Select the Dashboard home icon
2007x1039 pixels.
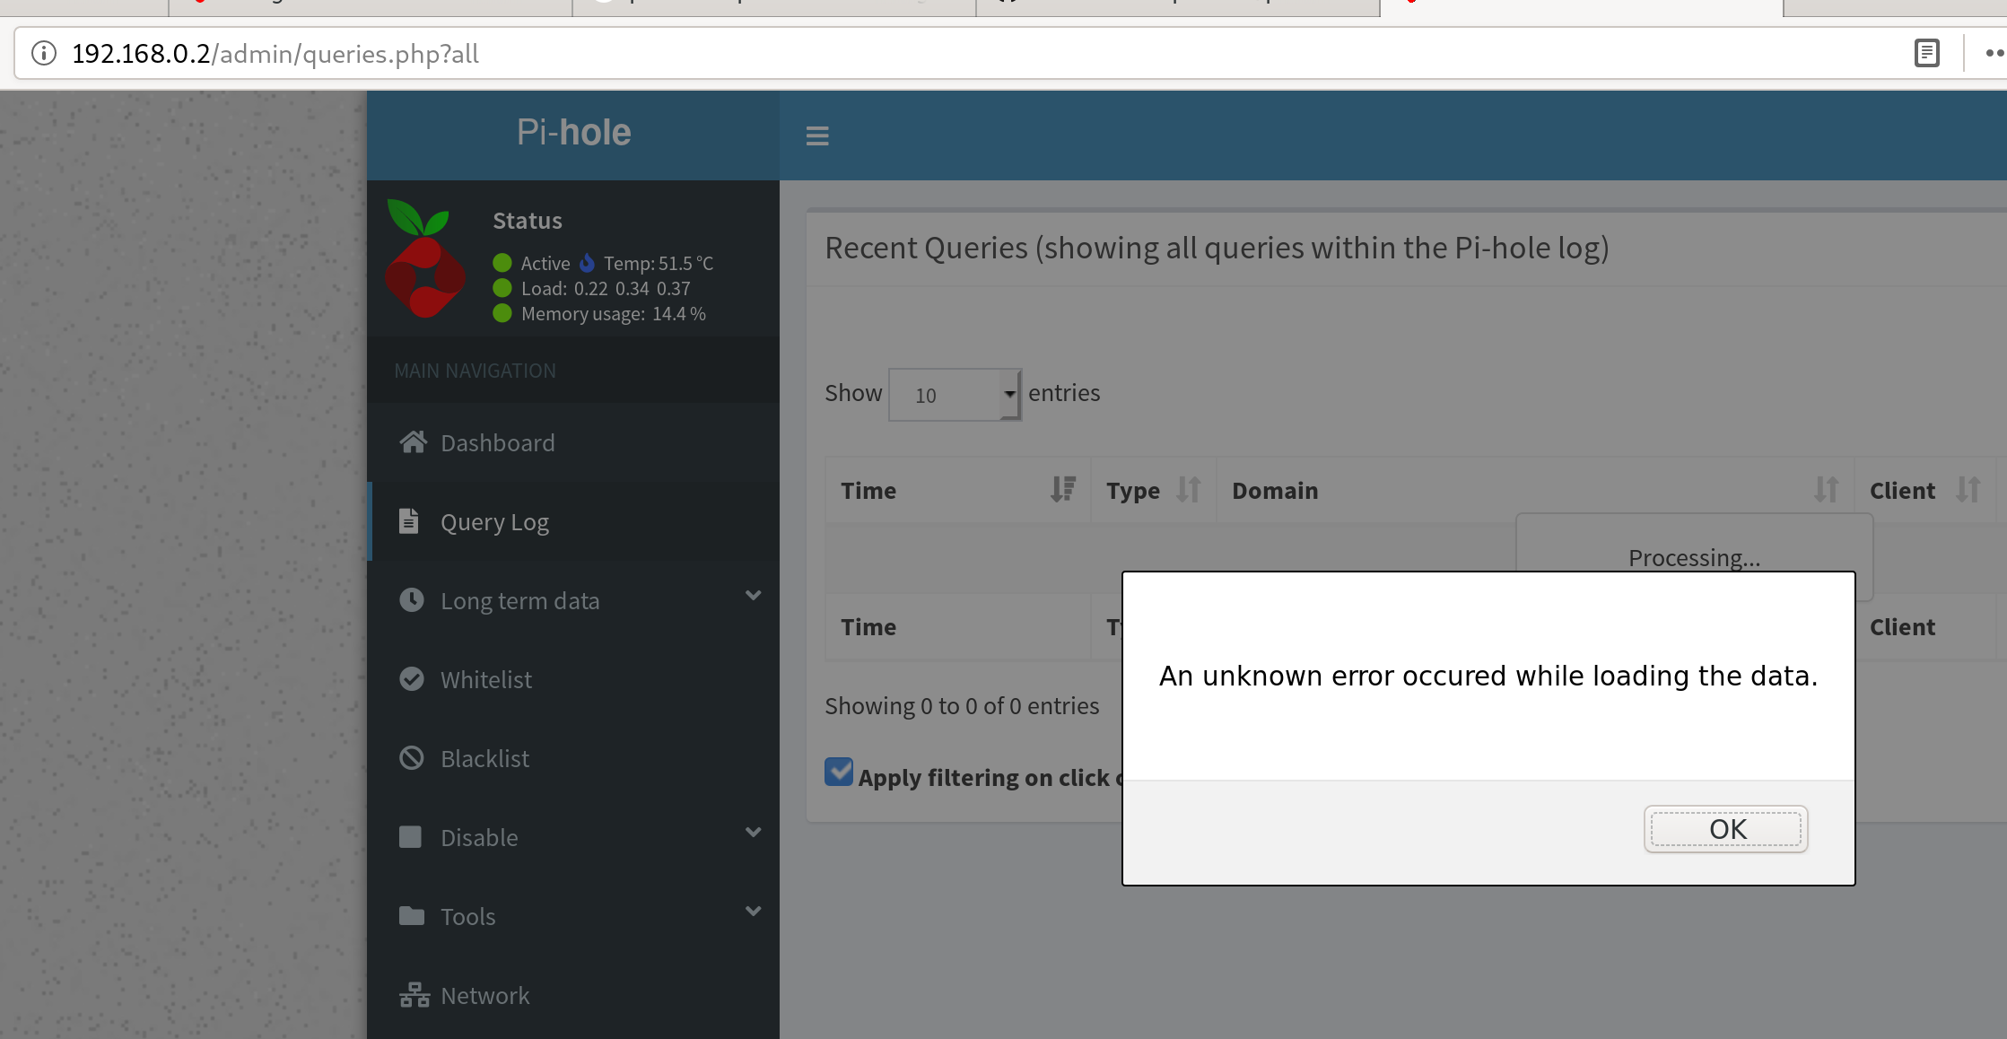click(x=414, y=441)
